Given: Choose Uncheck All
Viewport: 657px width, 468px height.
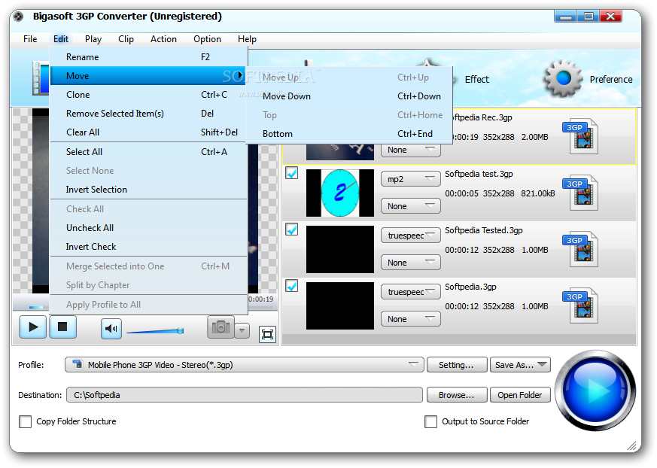Looking at the screenshot, I should pyautogui.click(x=148, y=228).
